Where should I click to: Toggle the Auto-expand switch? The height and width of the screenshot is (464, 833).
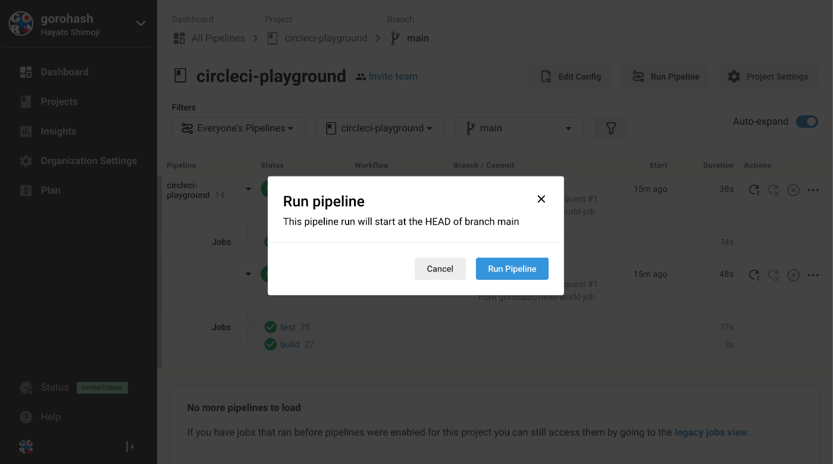tap(807, 122)
